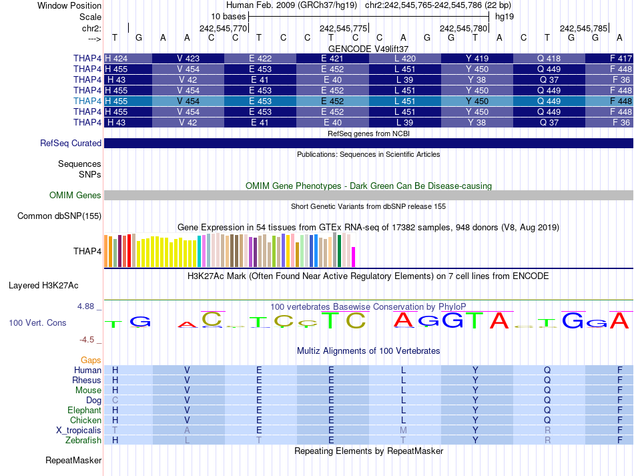Click the THAP4 GTEx expression bar chart
This screenshot has height=476, width=634.
(x=230, y=250)
